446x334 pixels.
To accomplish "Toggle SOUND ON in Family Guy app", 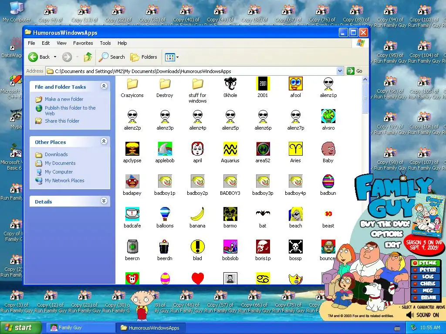I will coord(422,315).
